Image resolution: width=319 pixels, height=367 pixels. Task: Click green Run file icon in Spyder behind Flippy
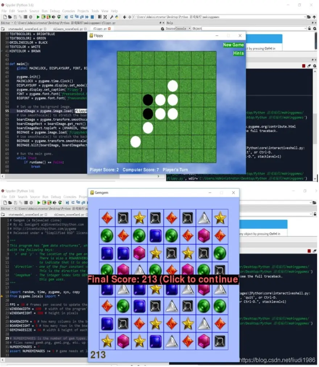(x=38, y=17)
